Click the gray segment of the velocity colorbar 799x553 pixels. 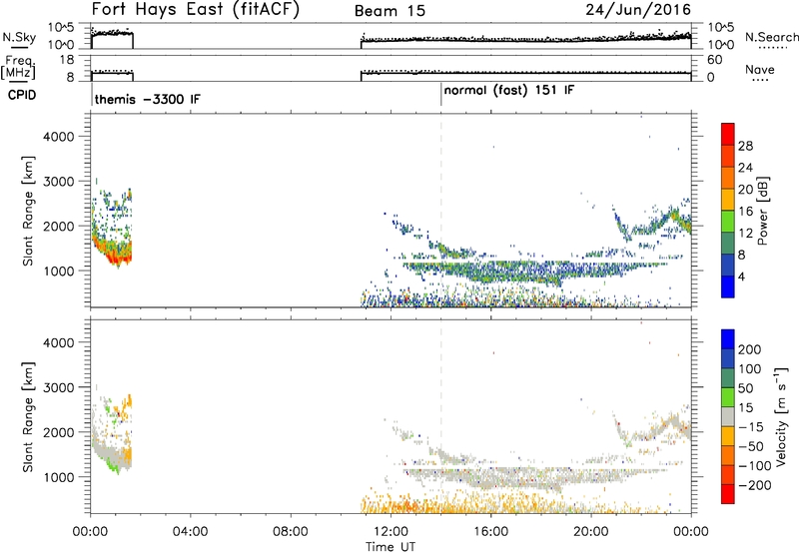click(x=728, y=417)
